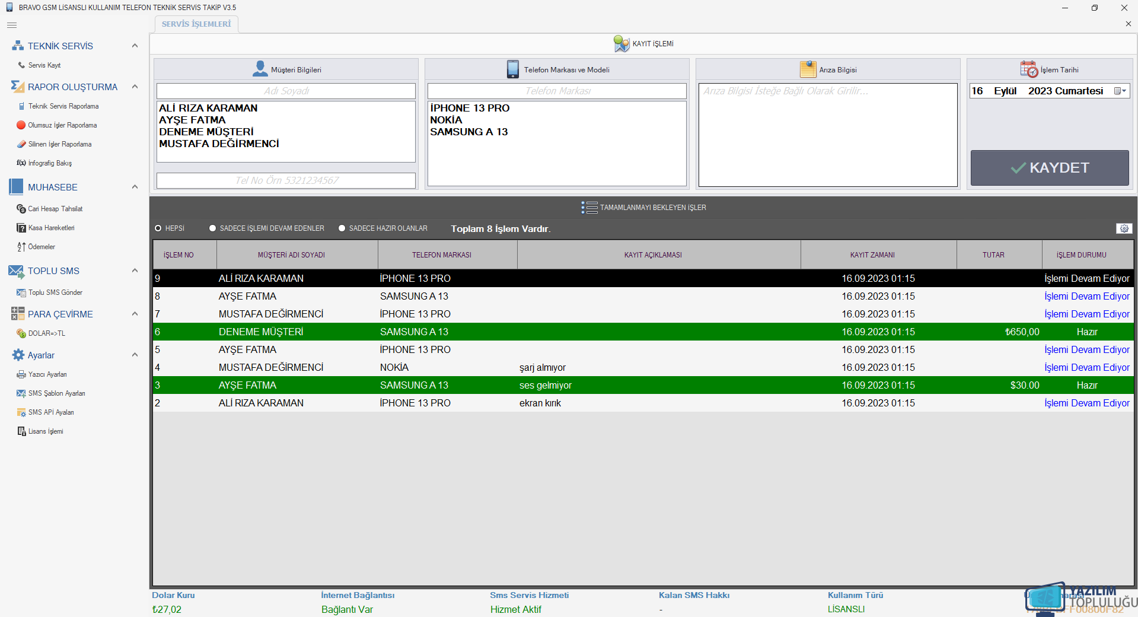Click 'ses gelmiyor' description cell
The width and height of the screenshot is (1138, 617).
[659, 385]
